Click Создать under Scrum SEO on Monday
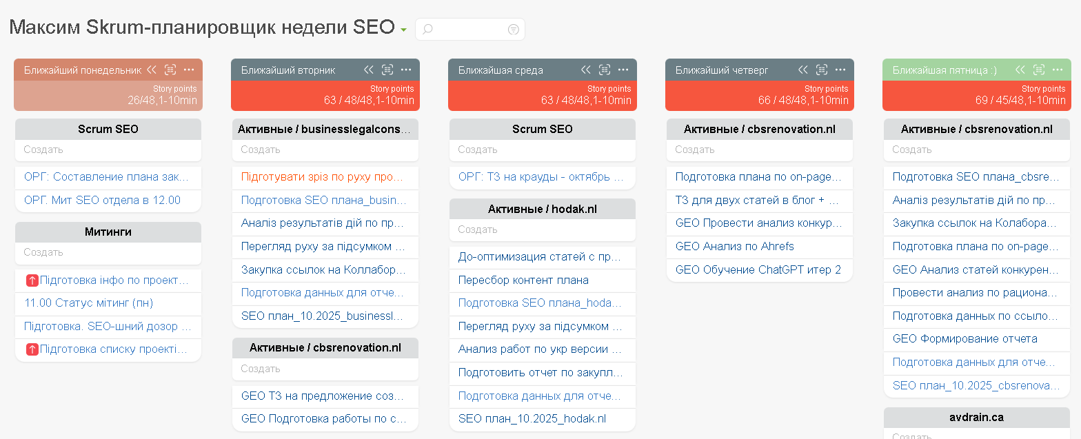The image size is (1081, 439). (43, 150)
